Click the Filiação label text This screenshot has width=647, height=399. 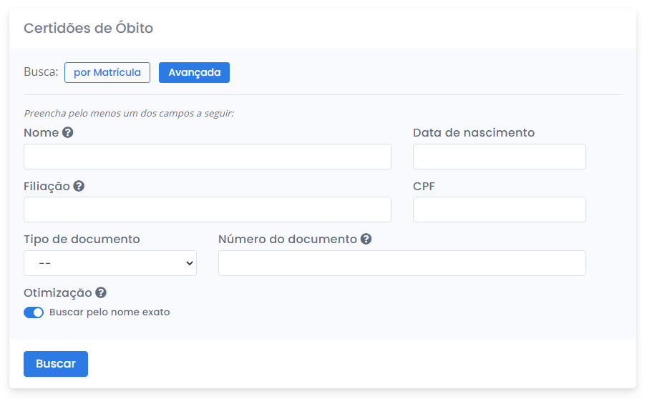pos(47,186)
